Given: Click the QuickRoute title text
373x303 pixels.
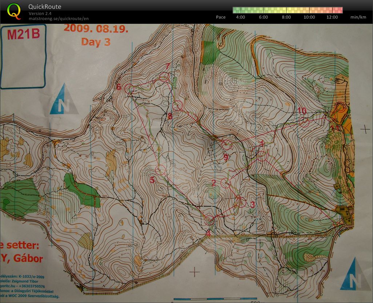Looking at the screenshot, I should [x=45, y=7].
